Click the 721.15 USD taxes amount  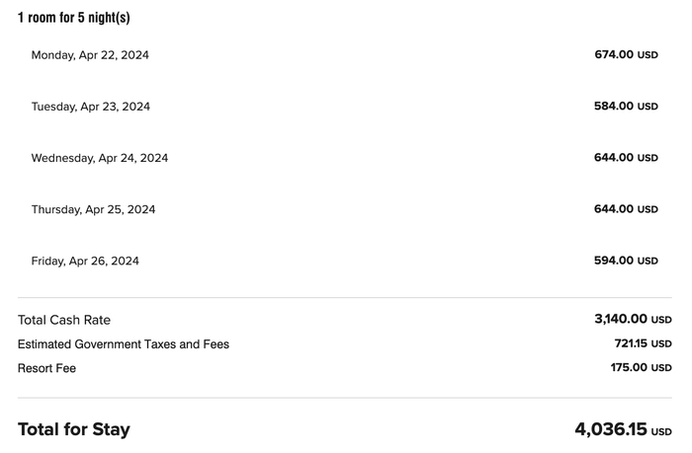643,343
